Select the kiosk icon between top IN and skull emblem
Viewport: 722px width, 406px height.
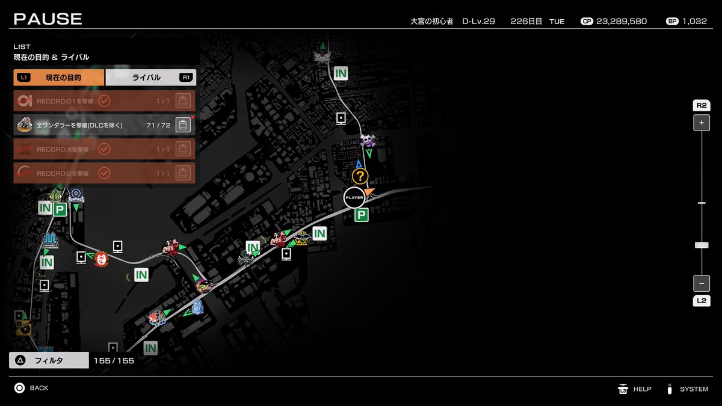(x=341, y=118)
